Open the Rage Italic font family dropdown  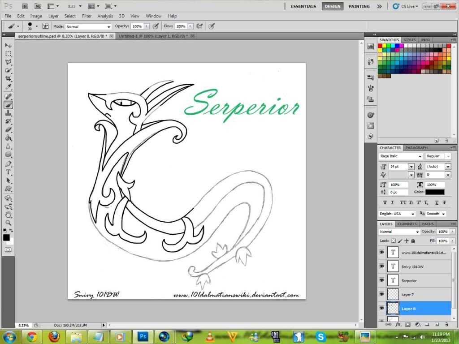point(401,156)
